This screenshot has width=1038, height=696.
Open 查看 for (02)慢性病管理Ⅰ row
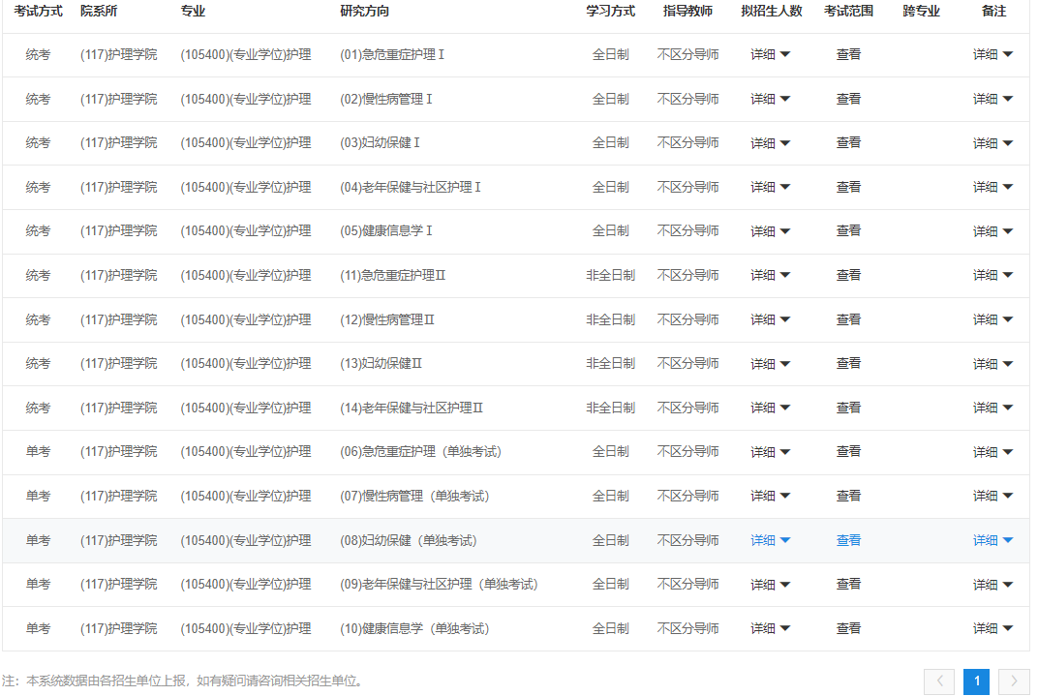[848, 100]
